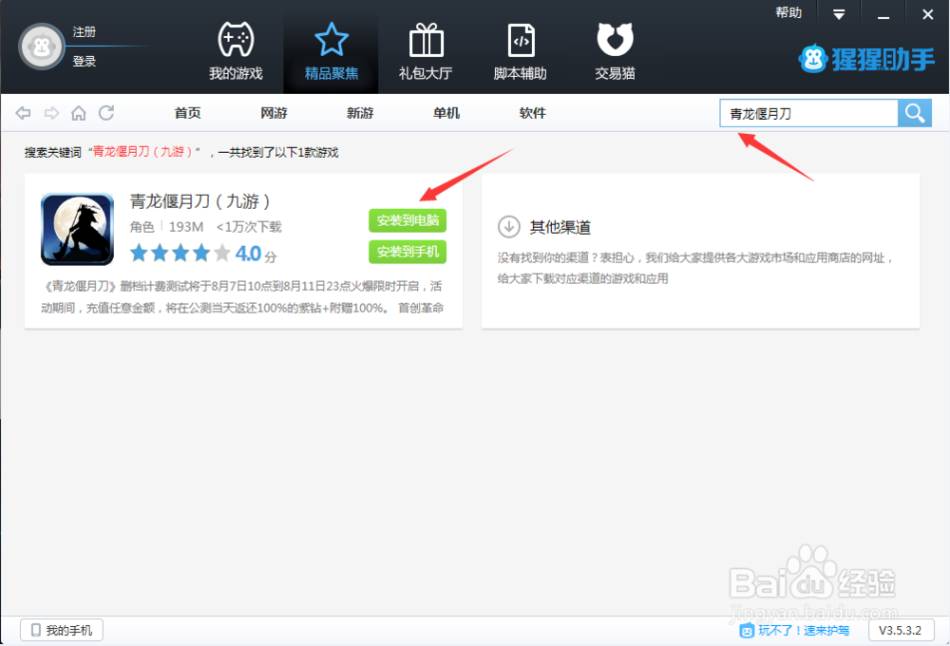Click the monkey user avatar
Image resolution: width=950 pixels, height=646 pixels.
(41, 47)
